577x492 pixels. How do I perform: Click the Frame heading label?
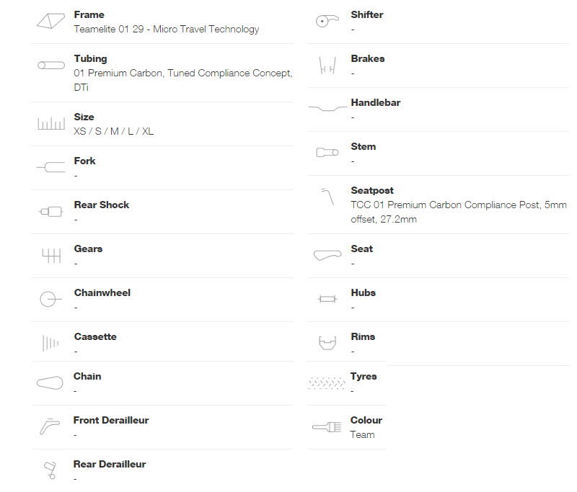(x=89, y=14)
